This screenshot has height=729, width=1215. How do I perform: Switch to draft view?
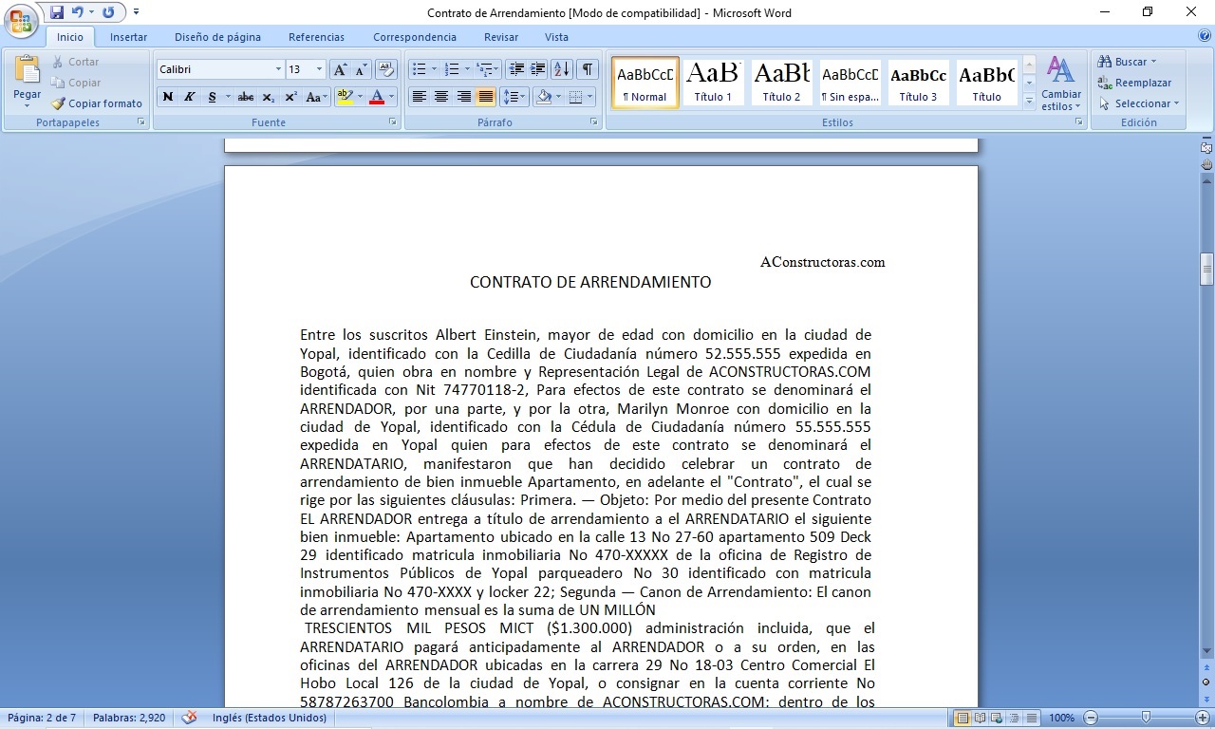pyautogui.click(x=1030, y=718)
